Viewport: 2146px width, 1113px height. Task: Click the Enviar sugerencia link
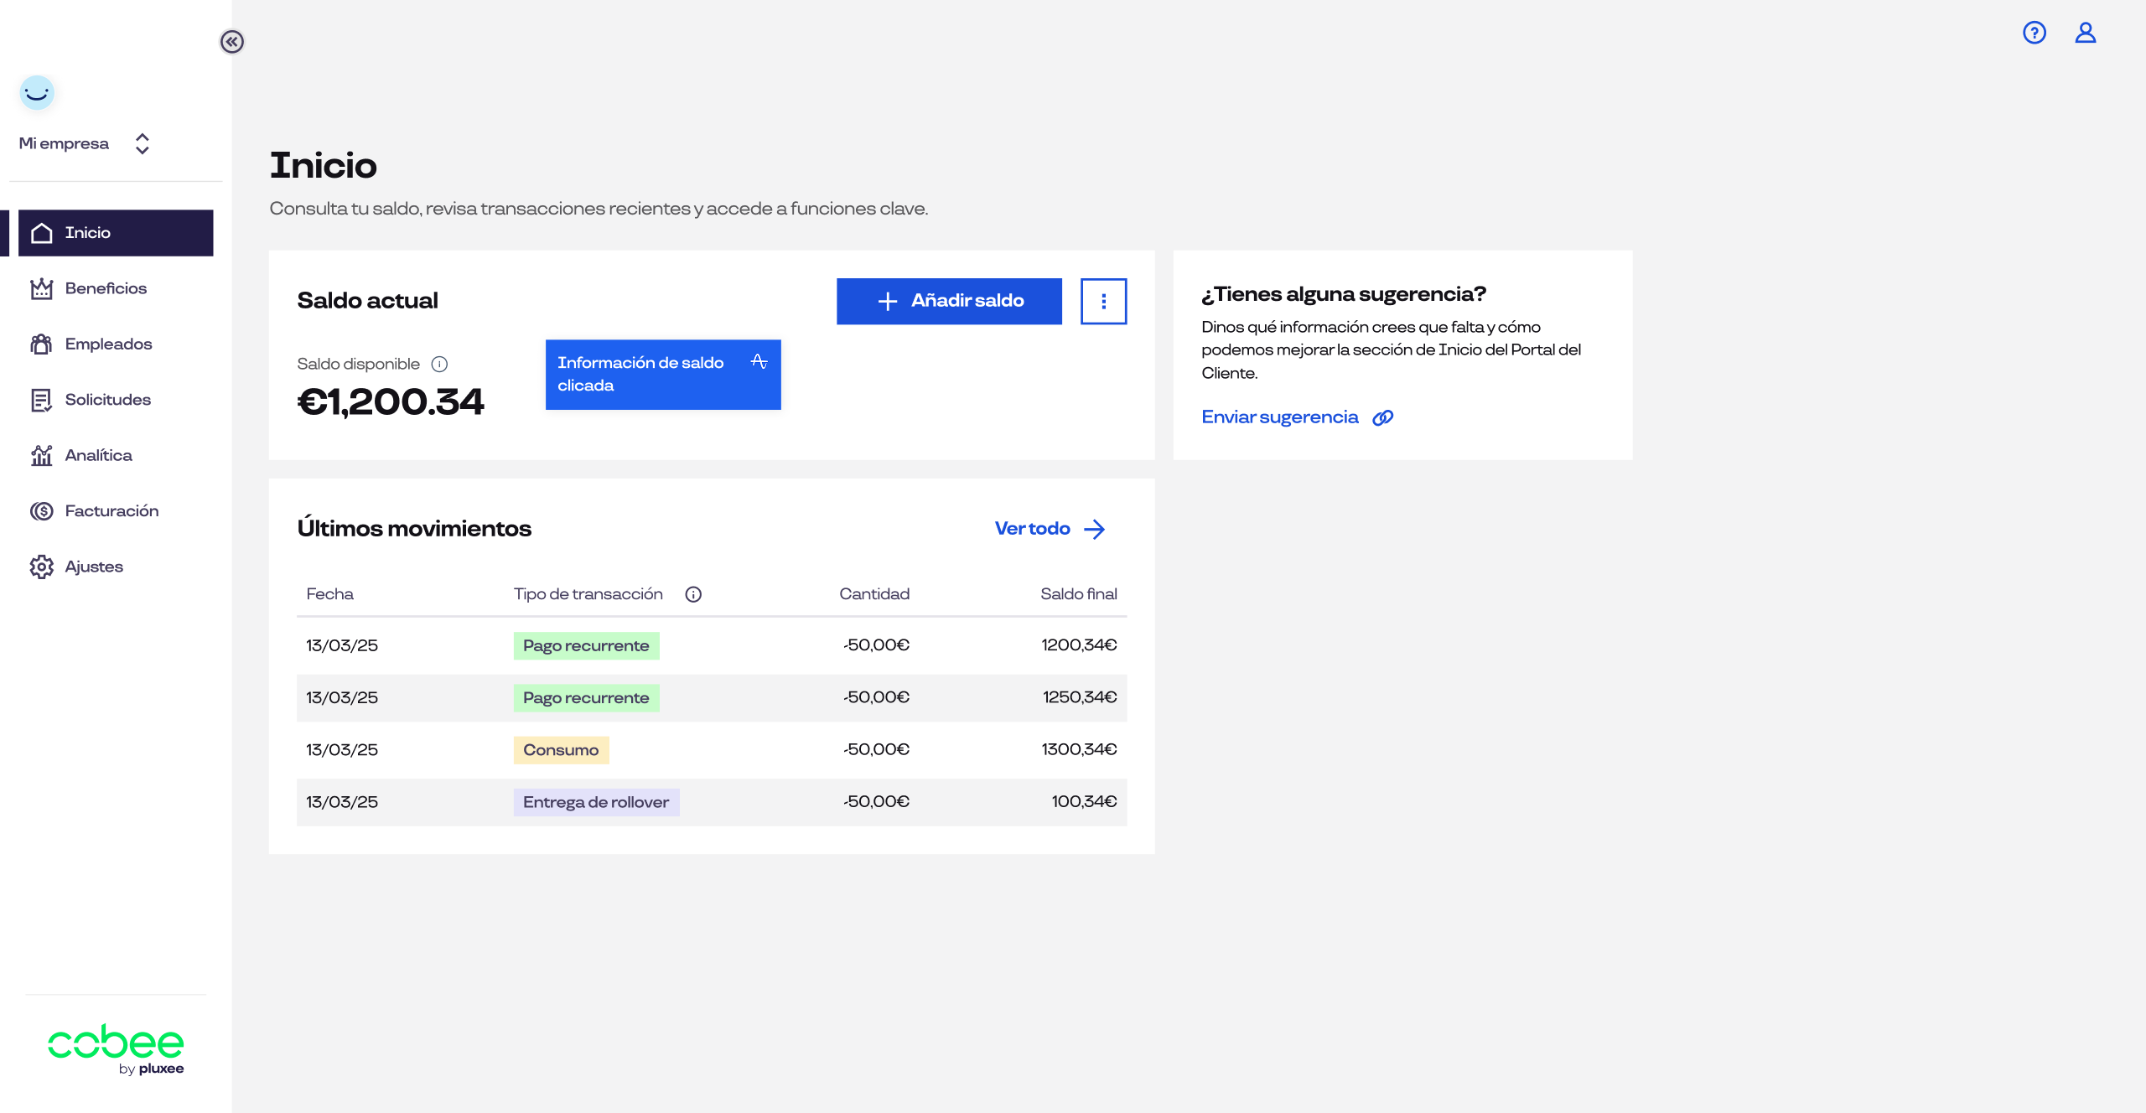click(x=1297, y=417)
